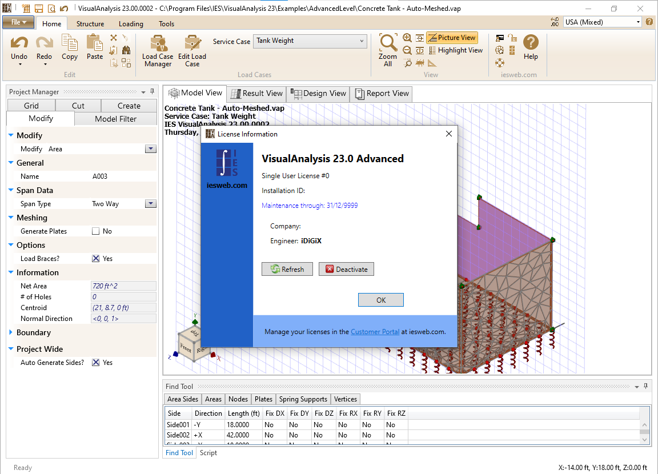Click the globe web icon in the iesweb.com group
This screenshot has height=474, width=658.
[x=499, y=50]
